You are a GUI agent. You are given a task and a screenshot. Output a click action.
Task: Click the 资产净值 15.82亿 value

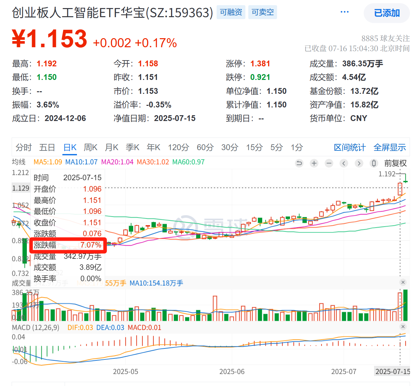pyautogui.click(x=364, y=105)
